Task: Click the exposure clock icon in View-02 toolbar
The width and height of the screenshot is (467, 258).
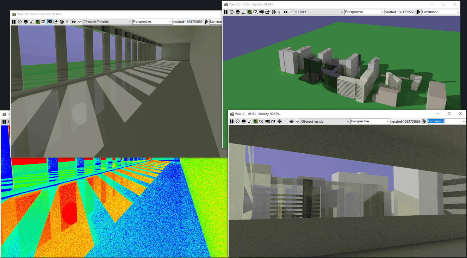Action: 231,12
